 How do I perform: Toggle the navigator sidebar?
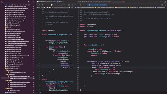point(2,2)
